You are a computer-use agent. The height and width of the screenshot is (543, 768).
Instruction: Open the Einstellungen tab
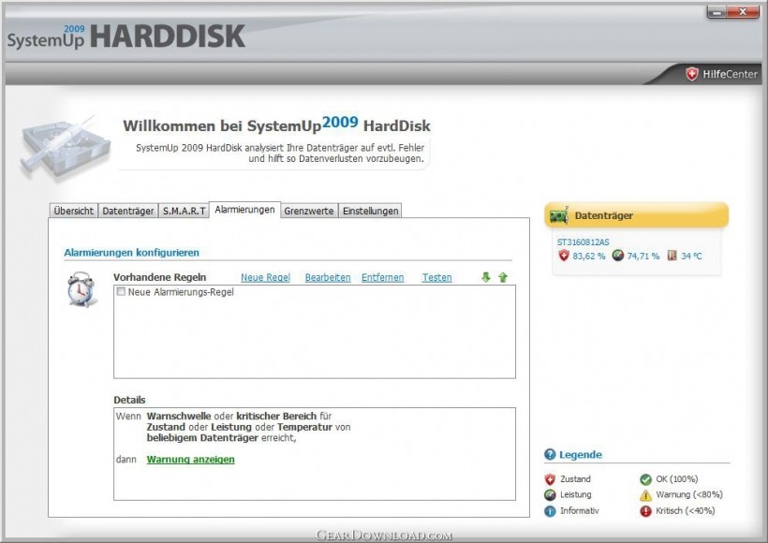click(370, 211)
